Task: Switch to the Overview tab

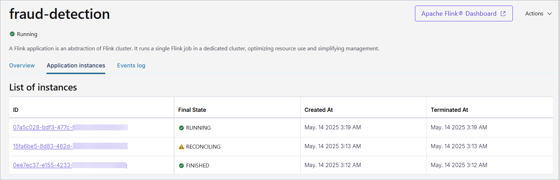Action: 22,65
